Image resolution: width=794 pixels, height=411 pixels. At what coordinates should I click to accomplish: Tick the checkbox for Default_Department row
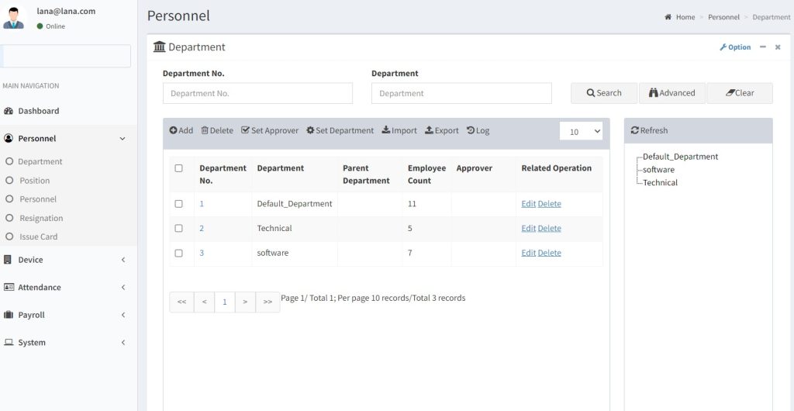pos(178,204)
